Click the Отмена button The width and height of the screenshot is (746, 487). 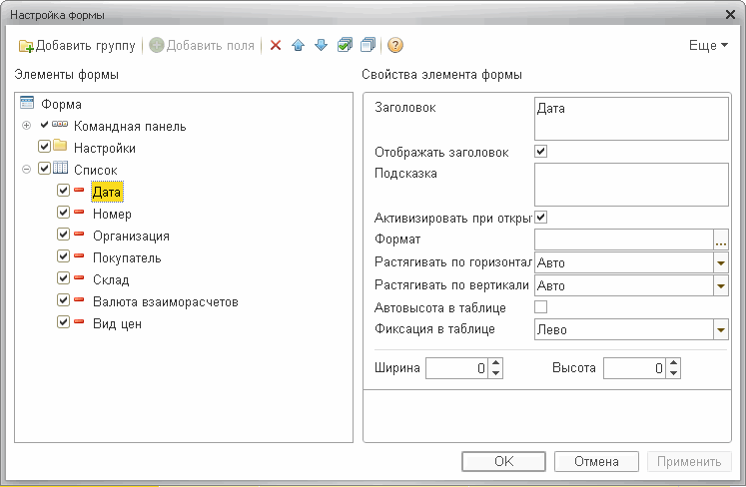[x=595, y=462]
